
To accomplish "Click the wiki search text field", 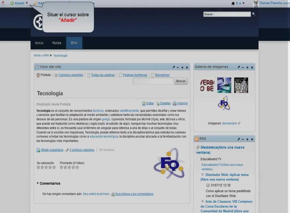I will pyautogui.click(x=153, y=81).
